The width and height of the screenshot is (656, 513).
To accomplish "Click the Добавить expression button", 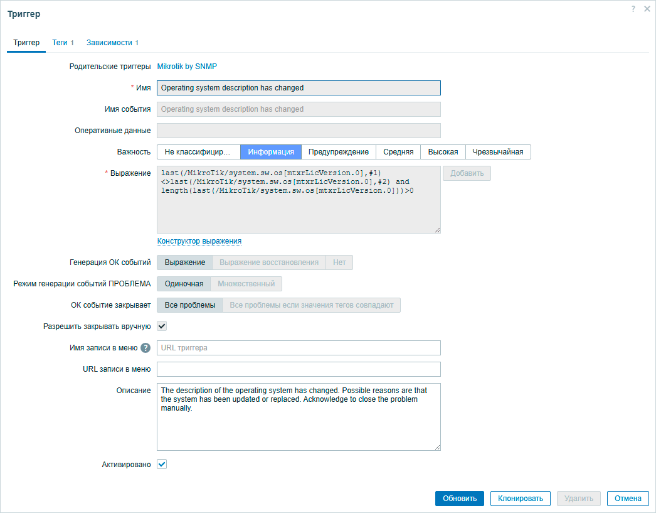I will pyautogui.click(x=467, y=173).
